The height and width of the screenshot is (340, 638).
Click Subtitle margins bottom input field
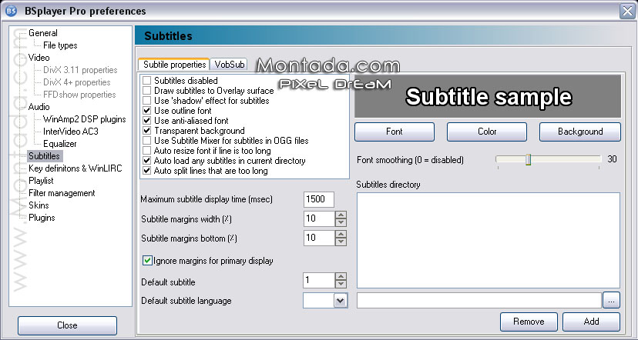tap(320, 238)
